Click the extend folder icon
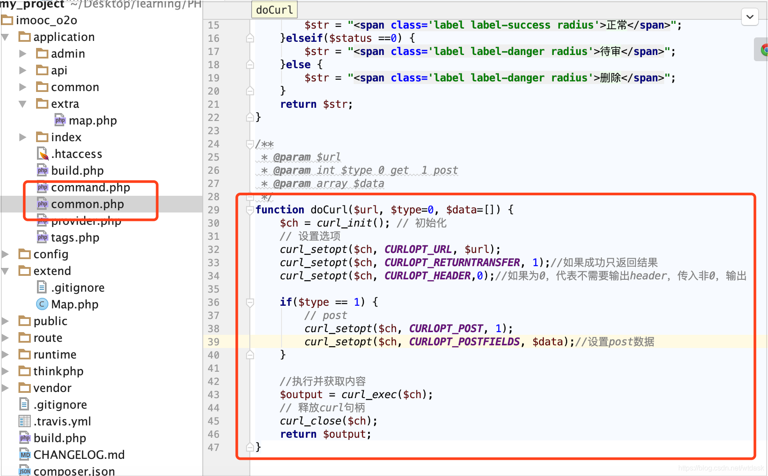 (25, 271)
